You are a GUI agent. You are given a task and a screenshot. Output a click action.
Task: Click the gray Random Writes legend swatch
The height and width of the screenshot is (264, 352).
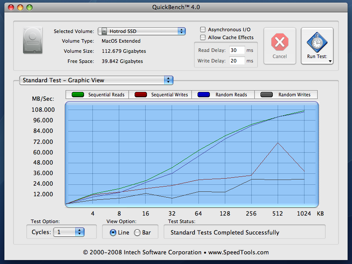coord(267,95)
